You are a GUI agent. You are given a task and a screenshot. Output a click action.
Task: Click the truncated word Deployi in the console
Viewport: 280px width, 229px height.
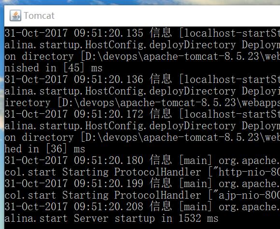coord(261,91)
